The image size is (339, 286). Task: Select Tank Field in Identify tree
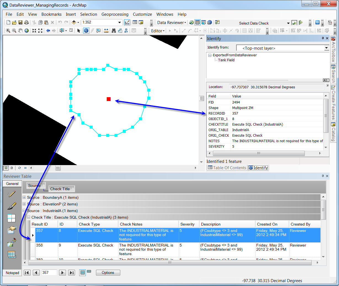pos(226,60)
